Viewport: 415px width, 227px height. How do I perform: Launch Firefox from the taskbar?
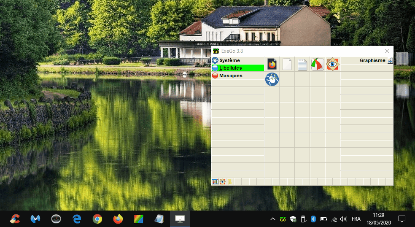point(118,219)
